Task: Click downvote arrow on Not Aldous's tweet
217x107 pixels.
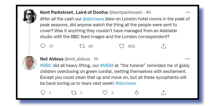Action: pyautogui.click(x=137, y=93)
